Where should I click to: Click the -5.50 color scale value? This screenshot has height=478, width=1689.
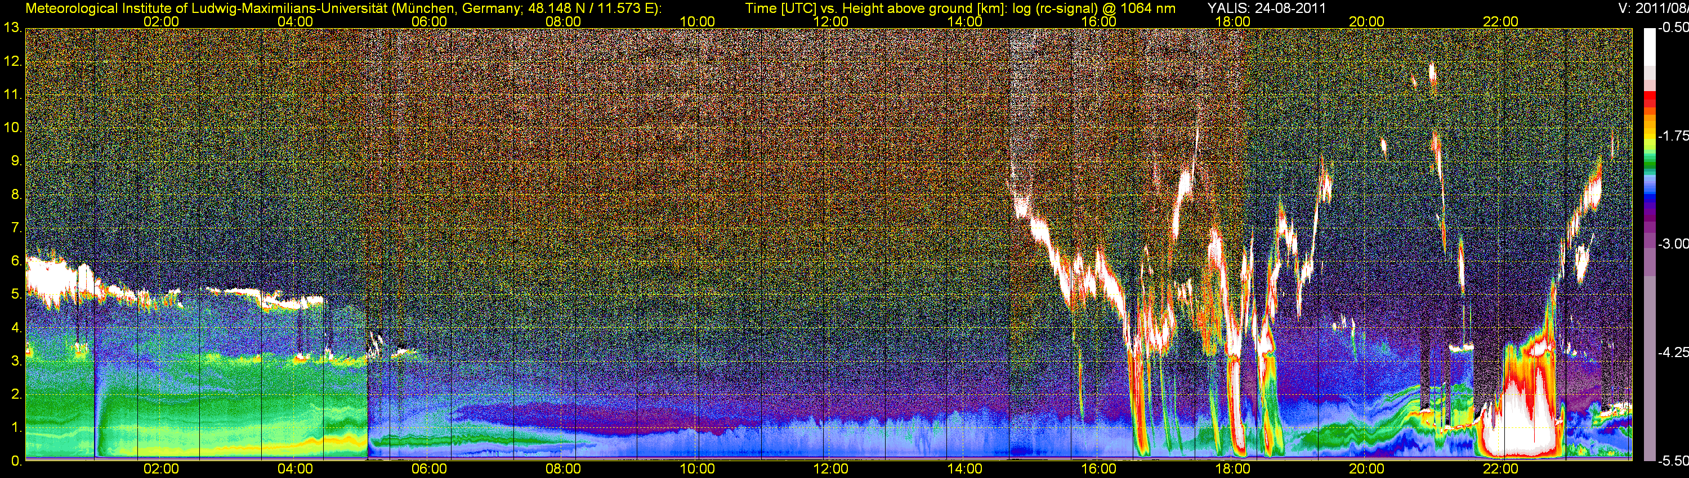(x=1673, y=461)
